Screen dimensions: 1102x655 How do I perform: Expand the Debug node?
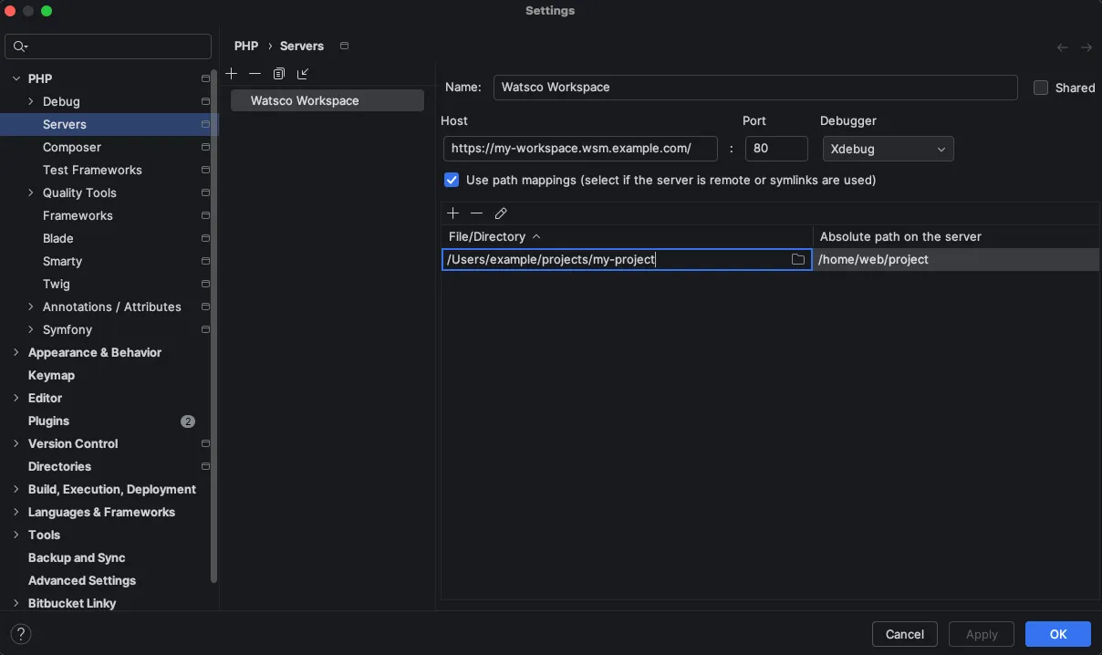31,101
